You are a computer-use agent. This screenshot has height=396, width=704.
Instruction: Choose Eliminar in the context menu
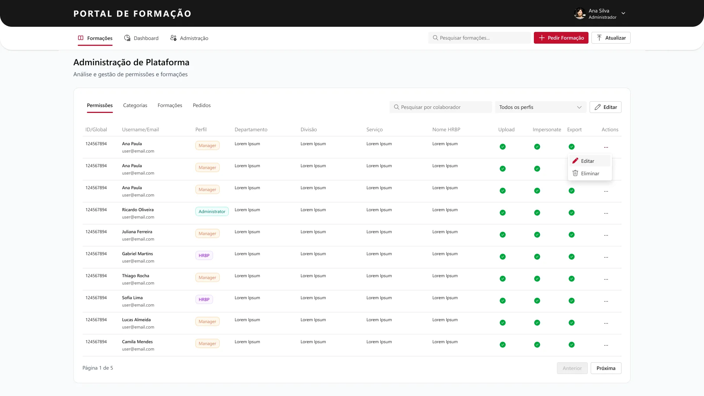point(590,173)
